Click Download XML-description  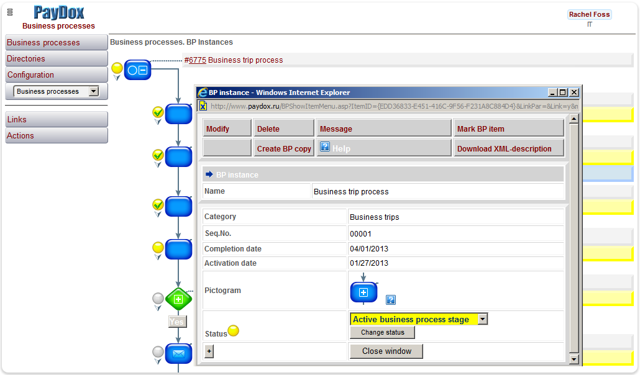pos(508,148)
